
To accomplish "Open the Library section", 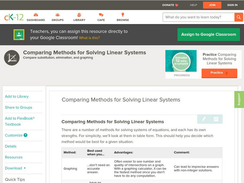I will point(79,17).
